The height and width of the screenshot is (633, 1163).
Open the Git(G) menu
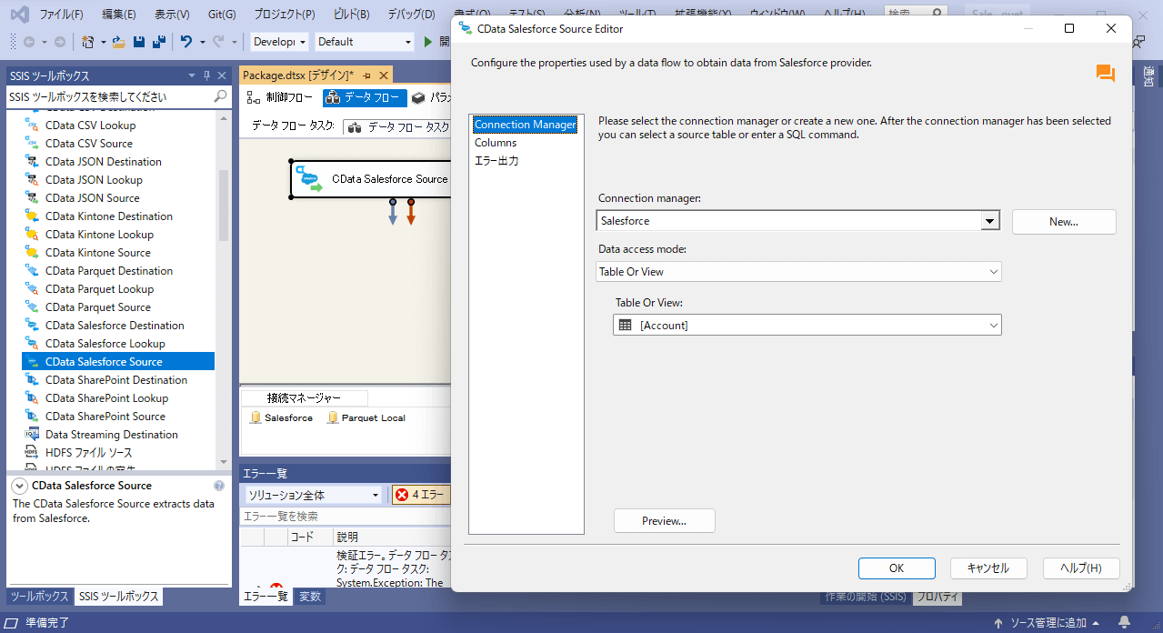click(x=220, y=15)
